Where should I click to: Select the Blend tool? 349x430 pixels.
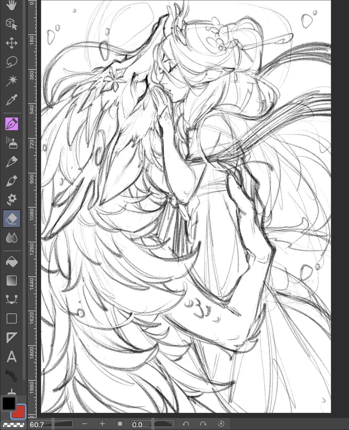[x=11, y=238]
